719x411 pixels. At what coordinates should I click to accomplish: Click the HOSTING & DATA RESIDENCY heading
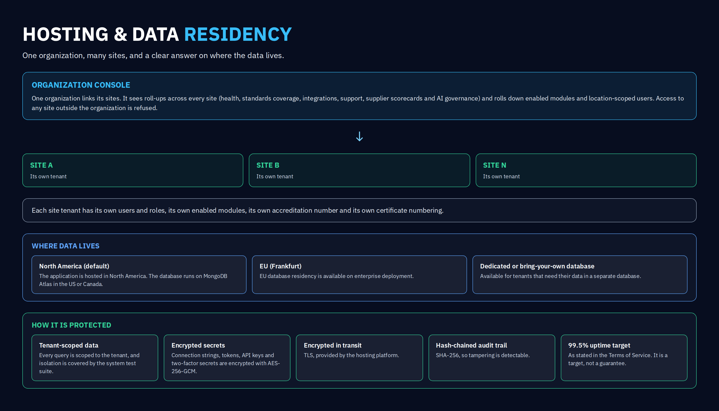tap(157, 34)
